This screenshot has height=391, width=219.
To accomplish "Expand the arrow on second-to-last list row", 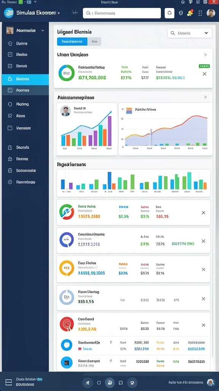I will tap(111, 343).
